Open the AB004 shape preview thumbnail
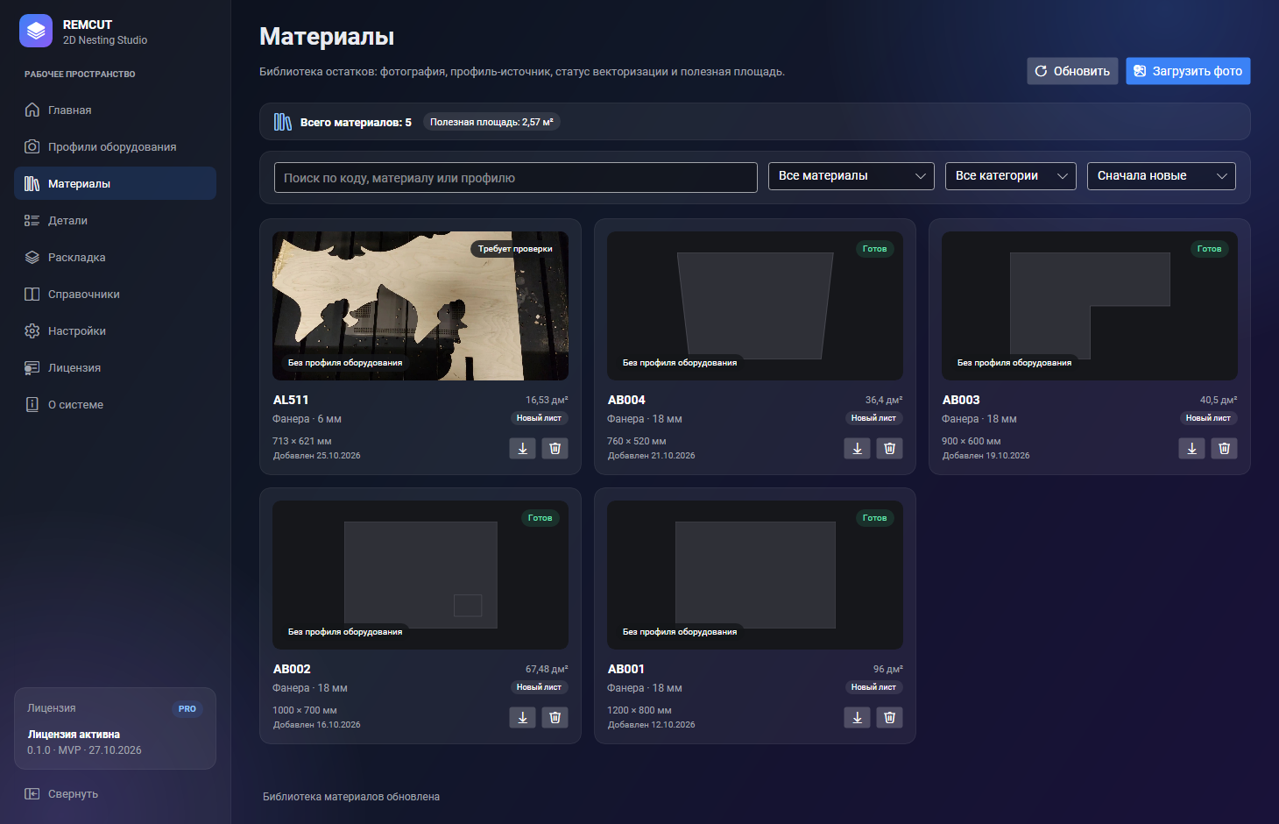 click(x=755, y=306)
